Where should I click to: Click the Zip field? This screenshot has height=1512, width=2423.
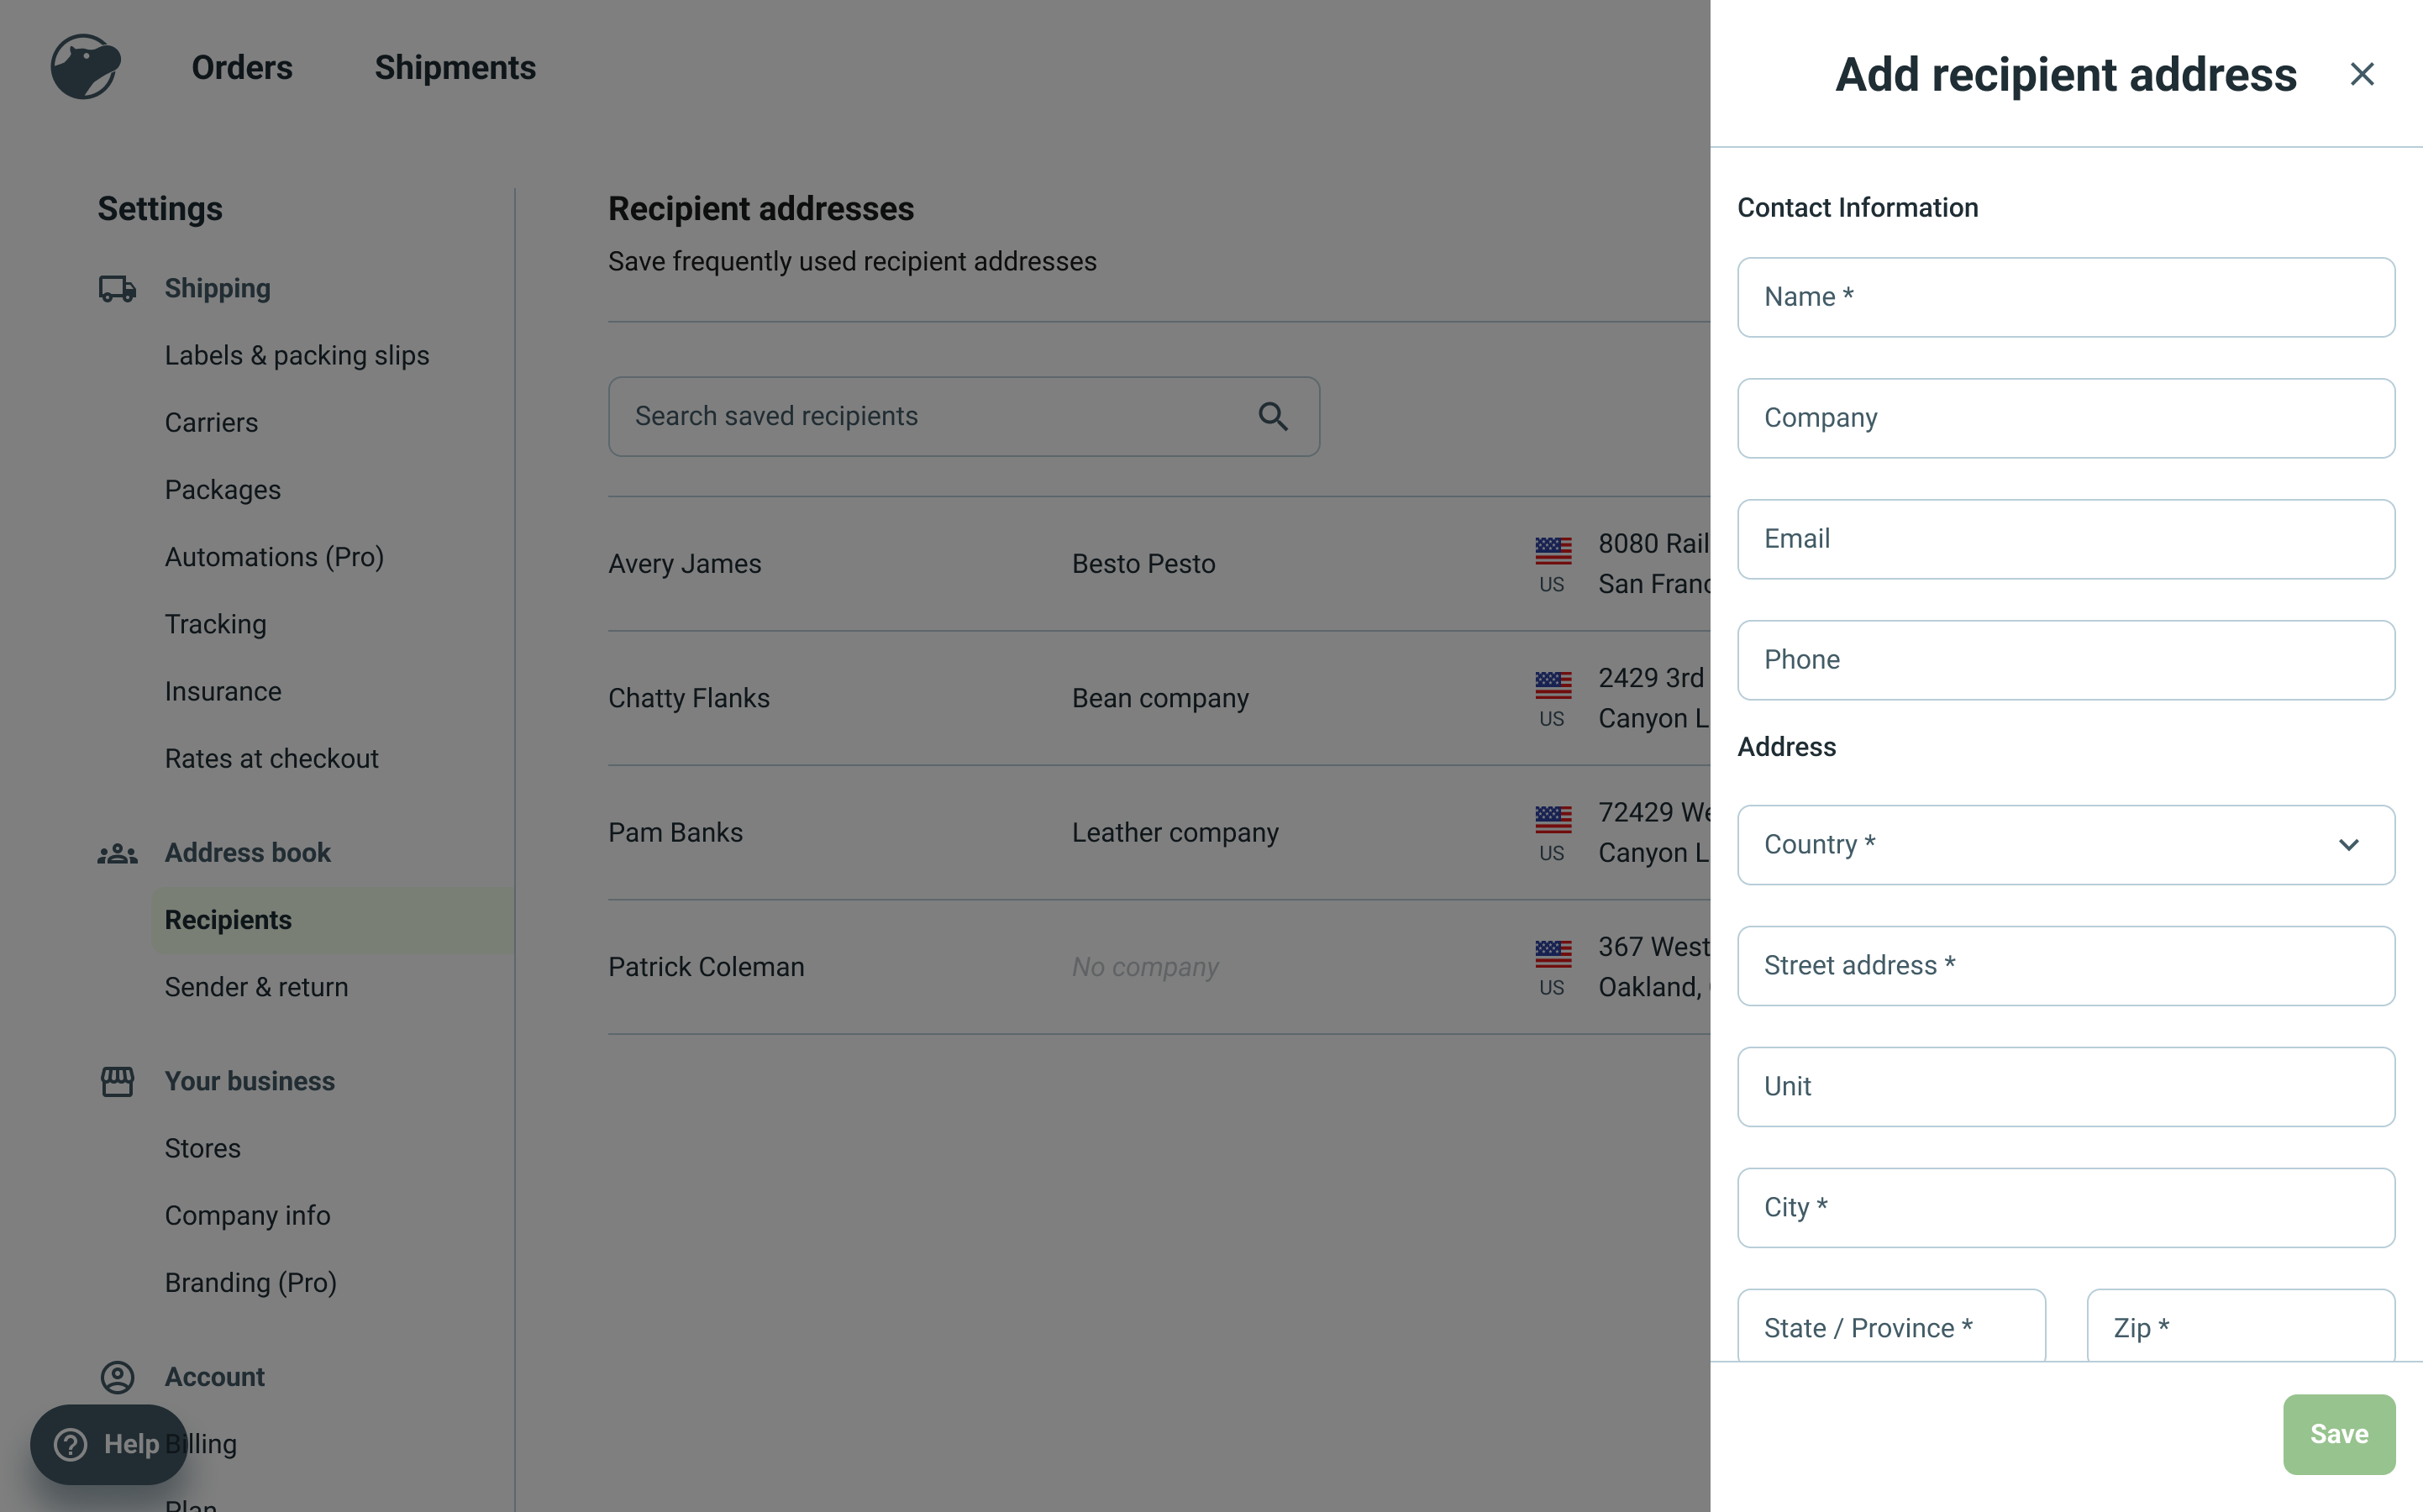click(x=2241, y=1326)
